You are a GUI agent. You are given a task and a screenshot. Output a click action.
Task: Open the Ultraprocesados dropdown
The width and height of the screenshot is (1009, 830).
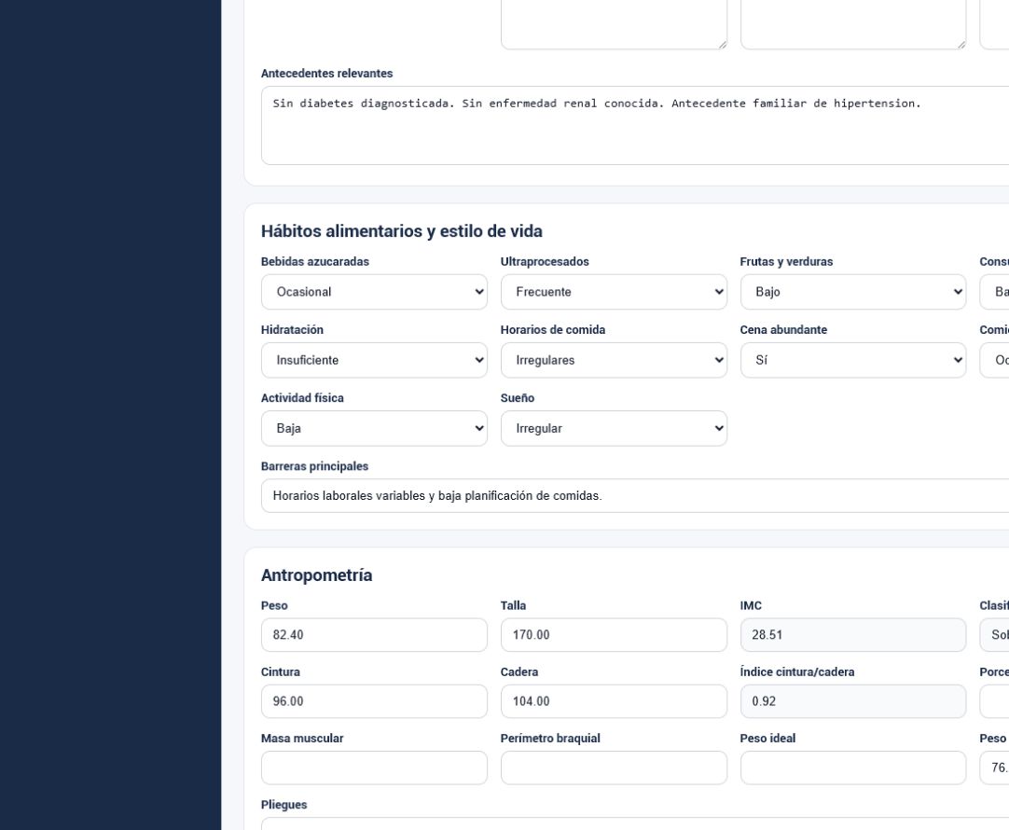614,292
